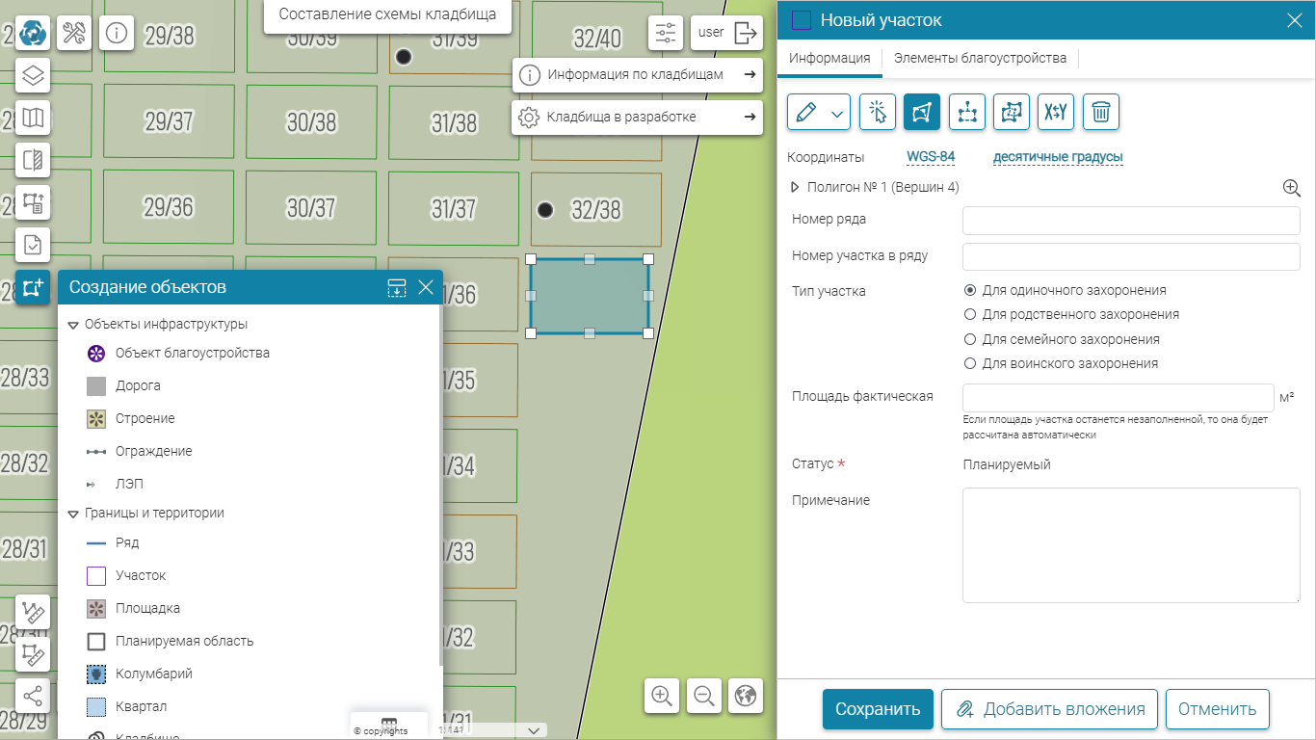Click the share icon in left sidebar
Viewport: 1316px width, 740px height.
click(x=33, y=696)
